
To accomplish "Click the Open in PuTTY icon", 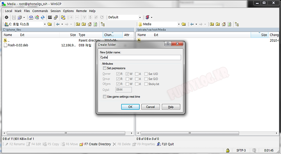I will click(56, 18).
